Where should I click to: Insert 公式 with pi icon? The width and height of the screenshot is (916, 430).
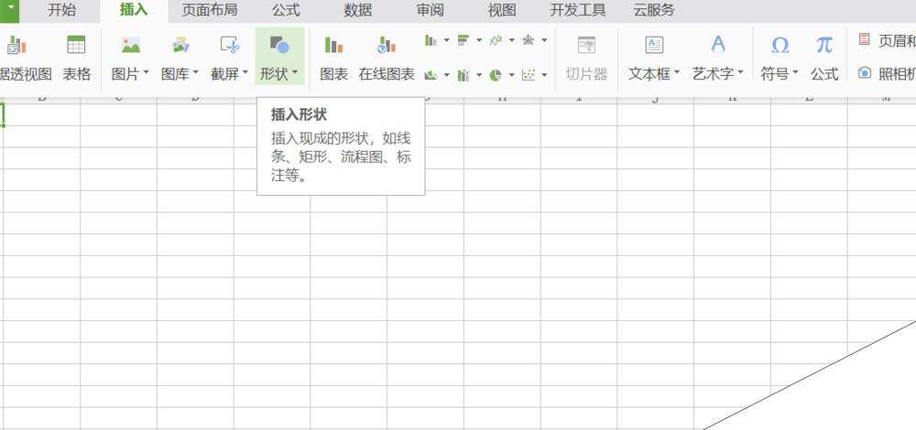tap(824, 45)
